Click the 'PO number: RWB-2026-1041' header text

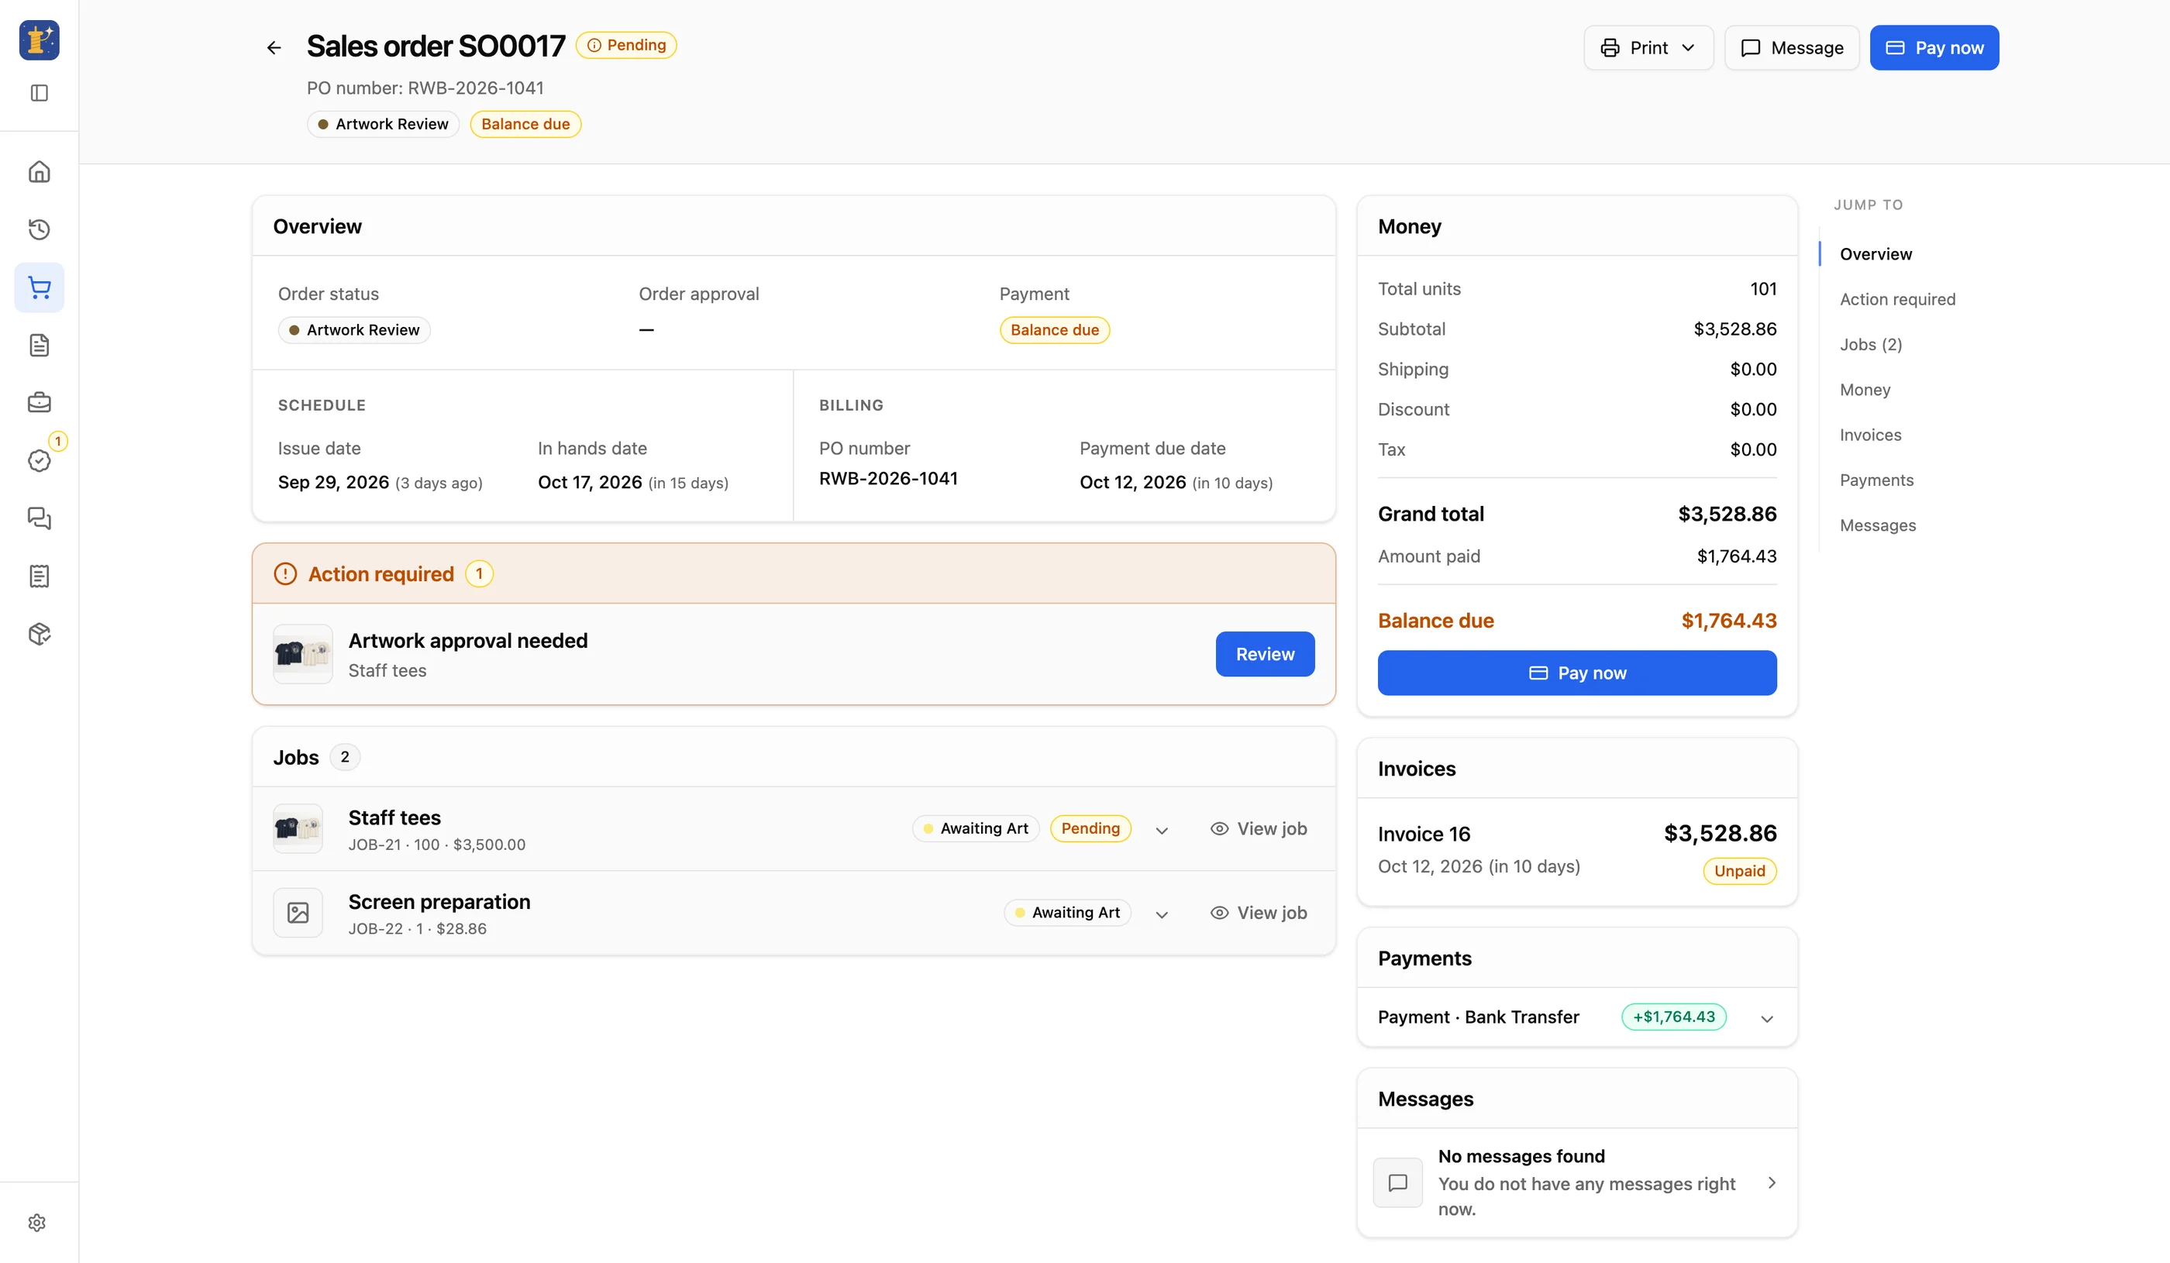(425, 88)
